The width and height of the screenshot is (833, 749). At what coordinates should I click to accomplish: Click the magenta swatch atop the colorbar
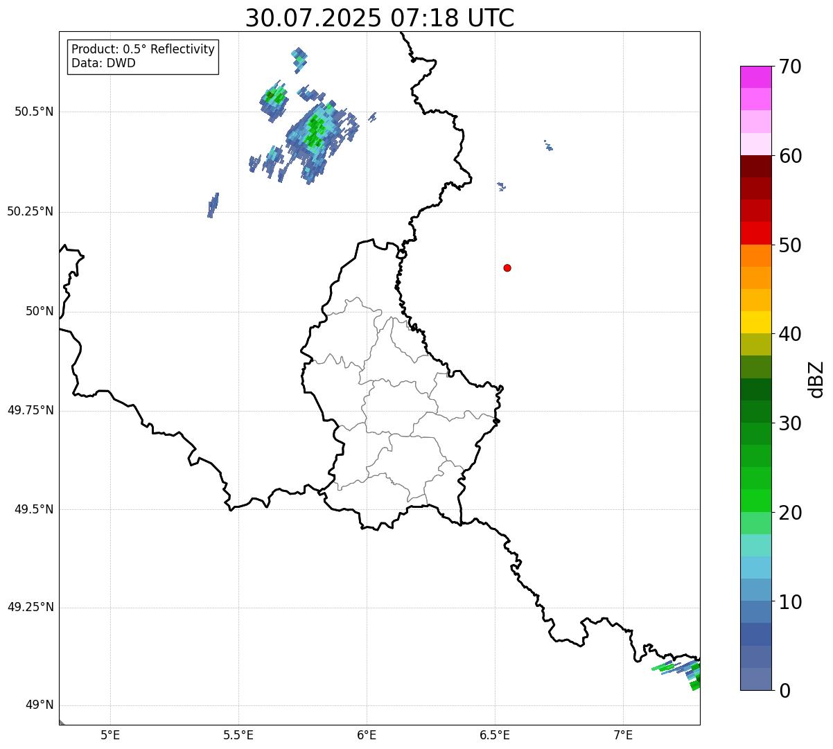(756, 77)
